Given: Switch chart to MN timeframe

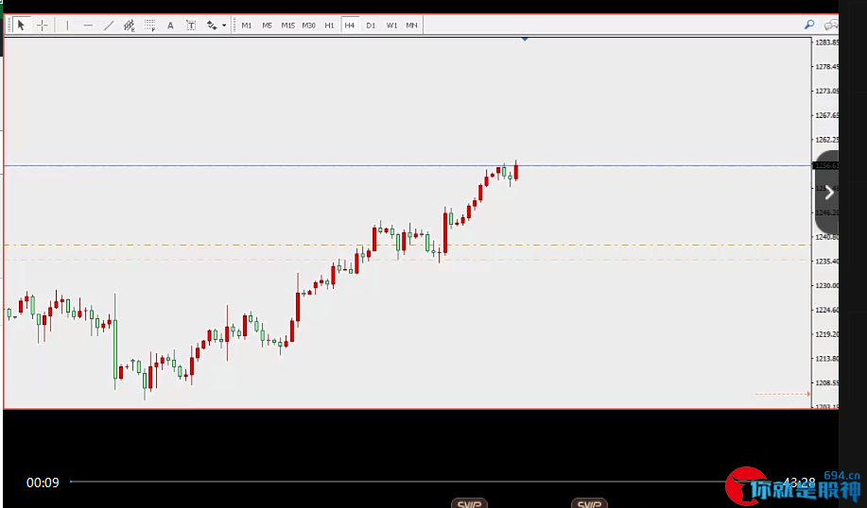Looking at the screenshot, I should (411, 25).
